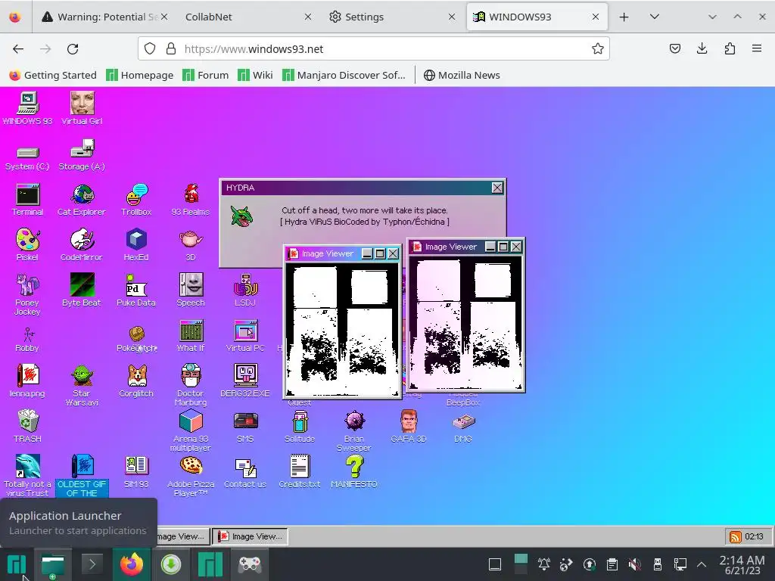Open the Contact us icon
Viewport: 775px width, 581px height.
245,473
